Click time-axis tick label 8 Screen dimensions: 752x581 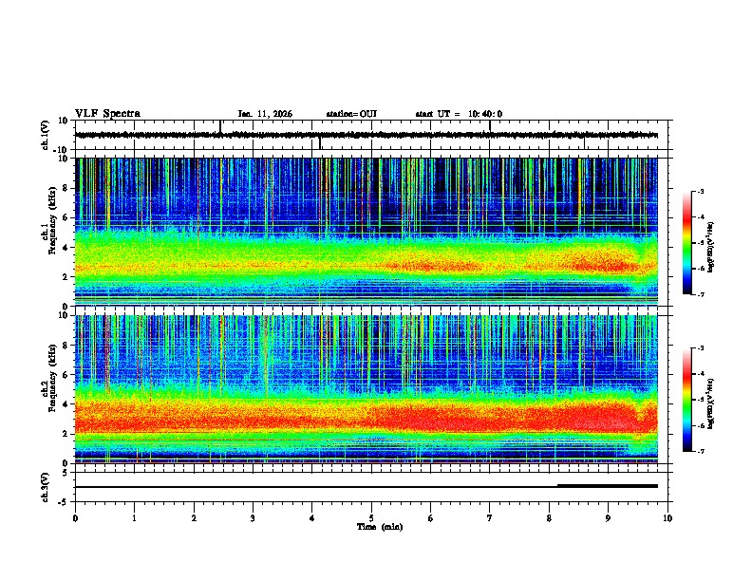[x=549, y=518]
